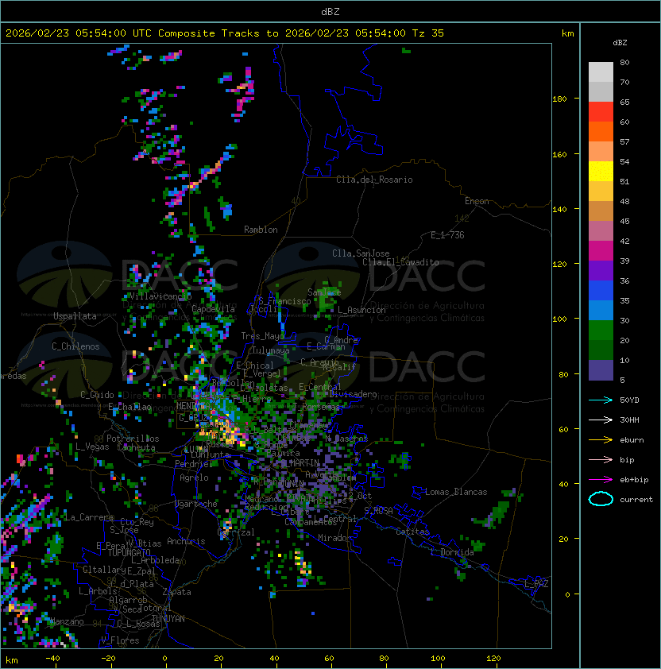The height and width of the screenshot is (669, 661).
Task: Click the pink bip arrow legend symbol
Action: click(x=601, y=459)
